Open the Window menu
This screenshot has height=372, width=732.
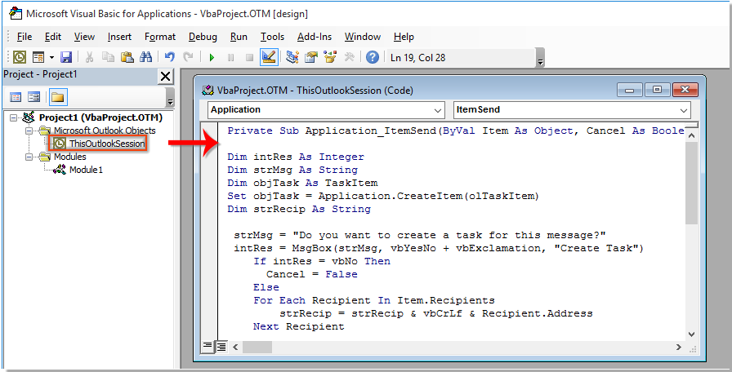click(x=362, y=37)
